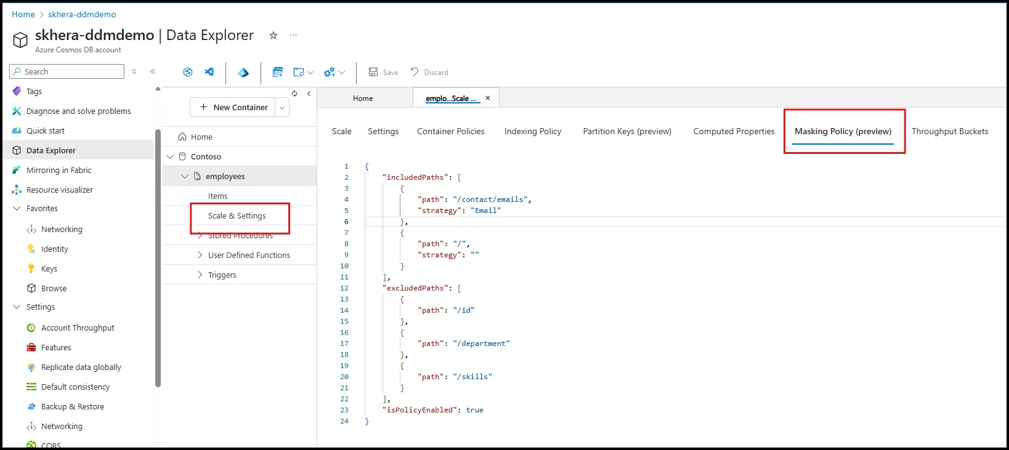1009x450 pixels.
Task: Click the "isPolicyEnabled": true line in editor
Action: 432,410
